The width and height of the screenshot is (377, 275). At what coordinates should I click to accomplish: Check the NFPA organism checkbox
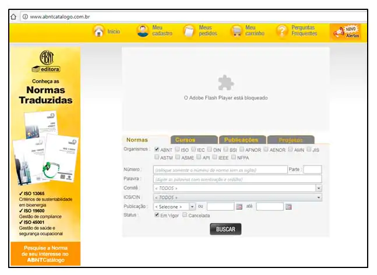click(234, 157)
